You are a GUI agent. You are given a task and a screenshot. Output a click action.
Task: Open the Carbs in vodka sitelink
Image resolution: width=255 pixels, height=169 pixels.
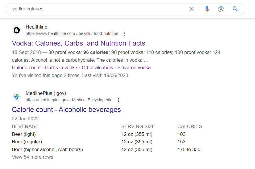(x=61, y=67)
